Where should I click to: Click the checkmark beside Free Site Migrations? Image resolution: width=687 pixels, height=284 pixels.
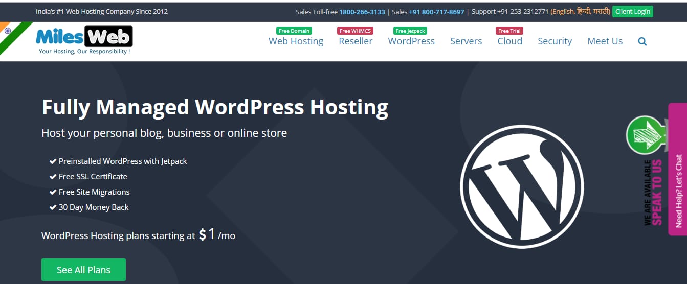click(53, 192)
